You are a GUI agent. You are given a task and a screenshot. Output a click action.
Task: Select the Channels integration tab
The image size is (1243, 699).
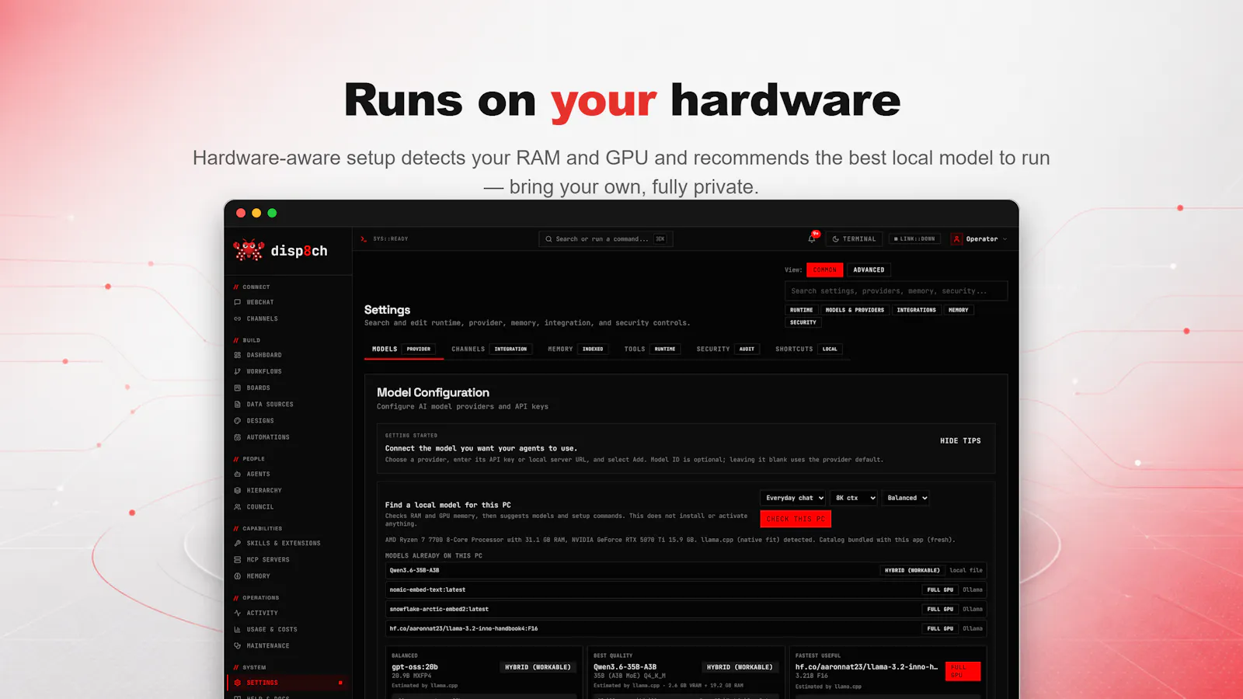click(x=490, y=349)
